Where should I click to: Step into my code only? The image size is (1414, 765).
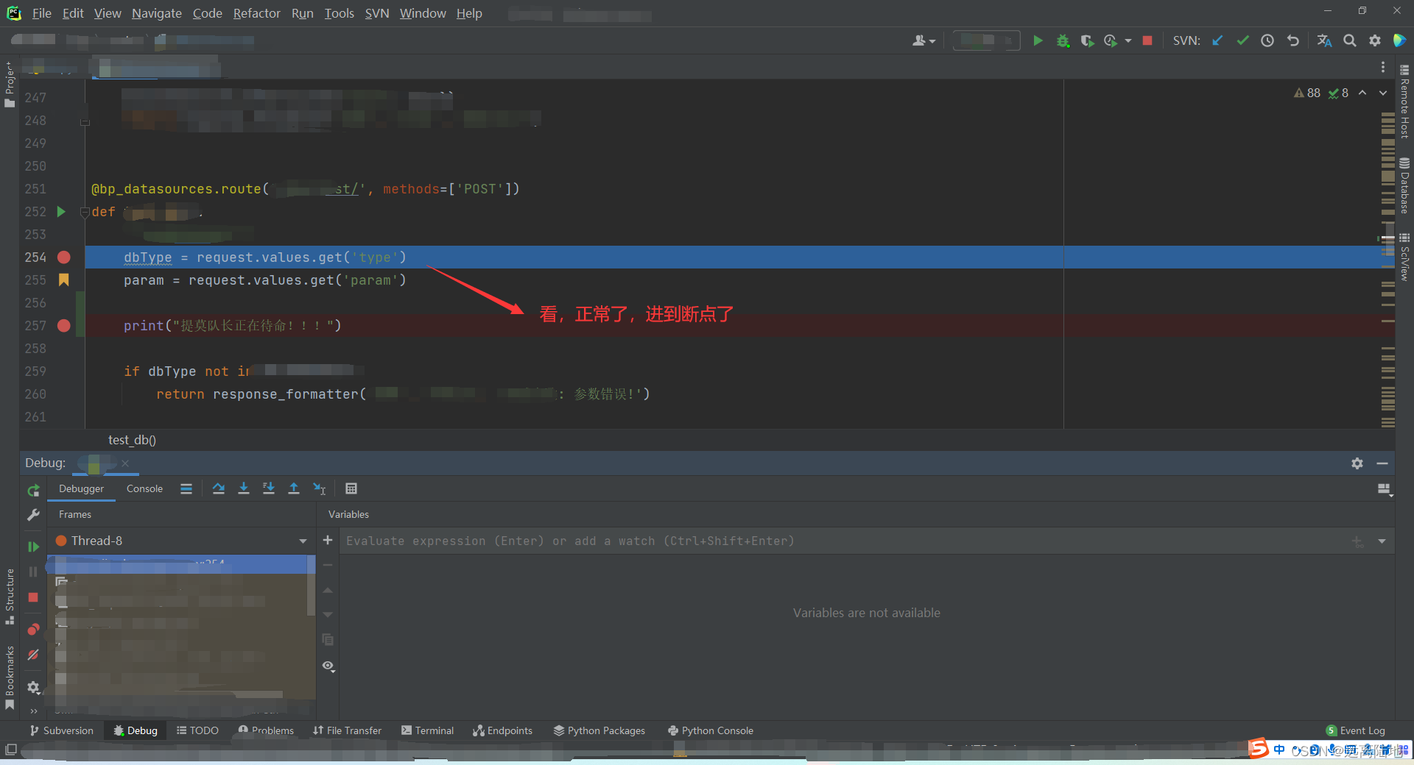click(x=269, y=488)
